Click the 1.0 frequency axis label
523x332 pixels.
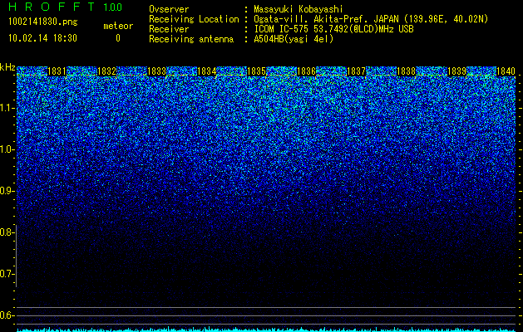click(7, 150)
